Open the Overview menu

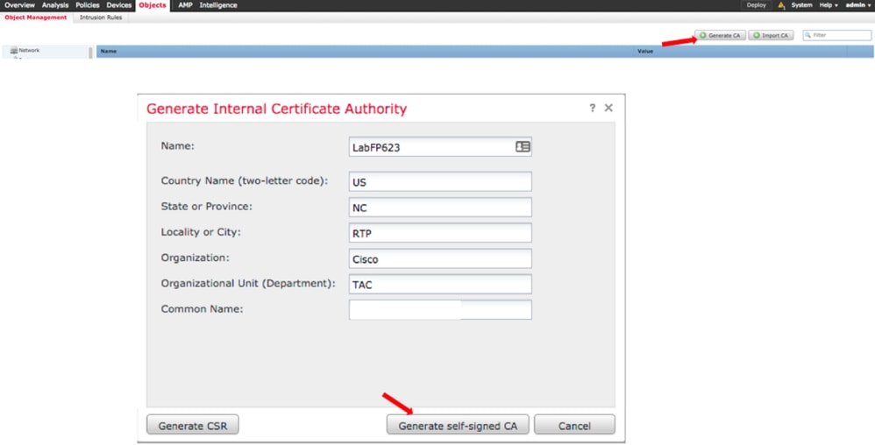[x=19, y=5]
